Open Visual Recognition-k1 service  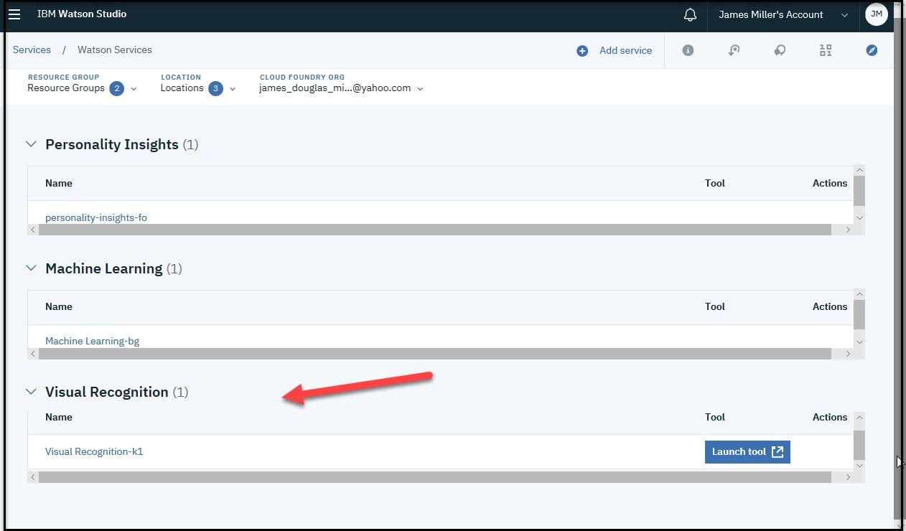point(94,451)
